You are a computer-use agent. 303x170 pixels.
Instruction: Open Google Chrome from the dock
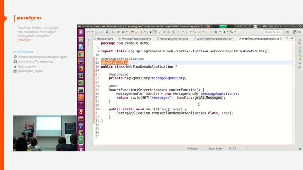[81, 54]
